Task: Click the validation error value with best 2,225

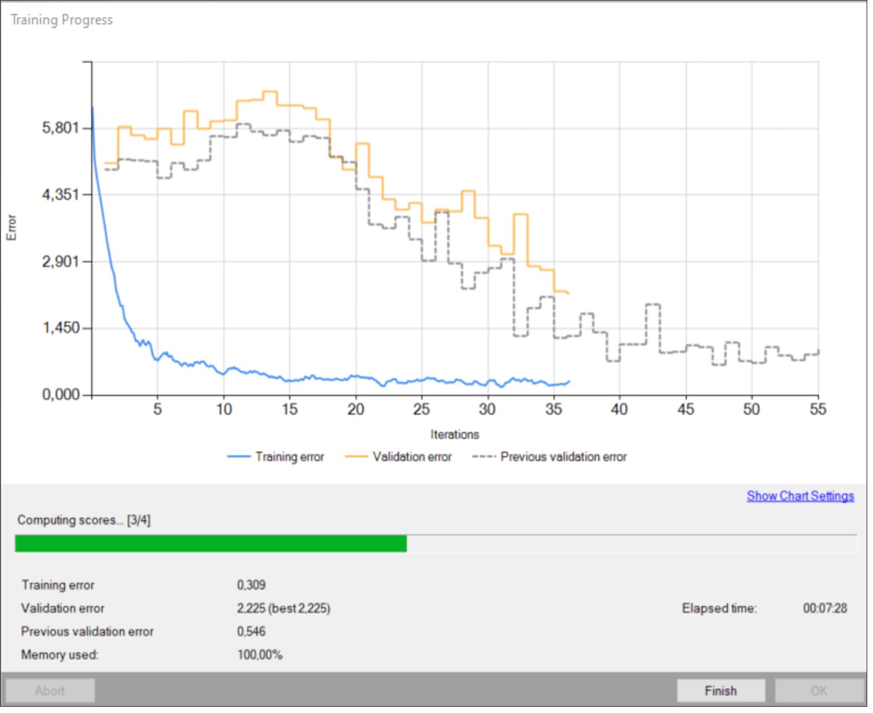Action: tap(283, 608)
